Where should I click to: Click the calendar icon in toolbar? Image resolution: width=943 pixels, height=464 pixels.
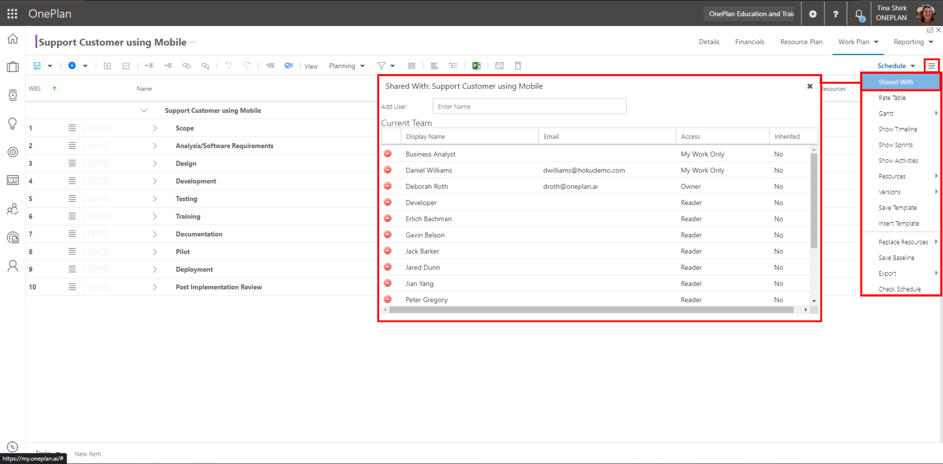499,66
